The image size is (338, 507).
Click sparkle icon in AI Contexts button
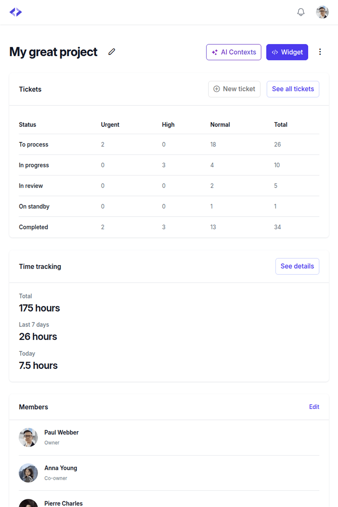click(215, 52)
